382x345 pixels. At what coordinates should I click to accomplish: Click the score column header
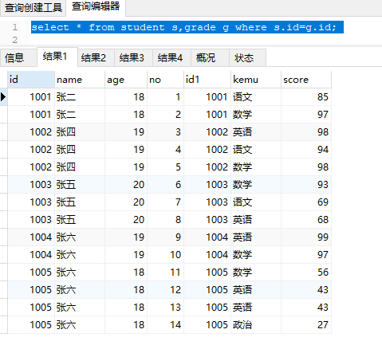tap(306, 80)
